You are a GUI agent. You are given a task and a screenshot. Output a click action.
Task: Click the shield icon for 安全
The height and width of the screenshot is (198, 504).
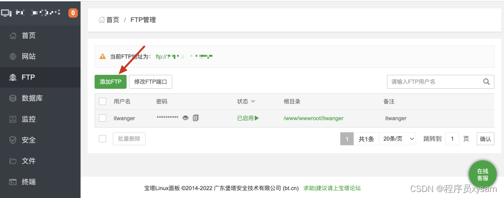13,140
